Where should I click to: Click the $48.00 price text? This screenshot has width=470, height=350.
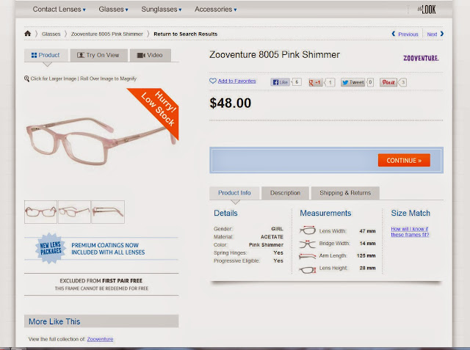(x=230, y=103)
